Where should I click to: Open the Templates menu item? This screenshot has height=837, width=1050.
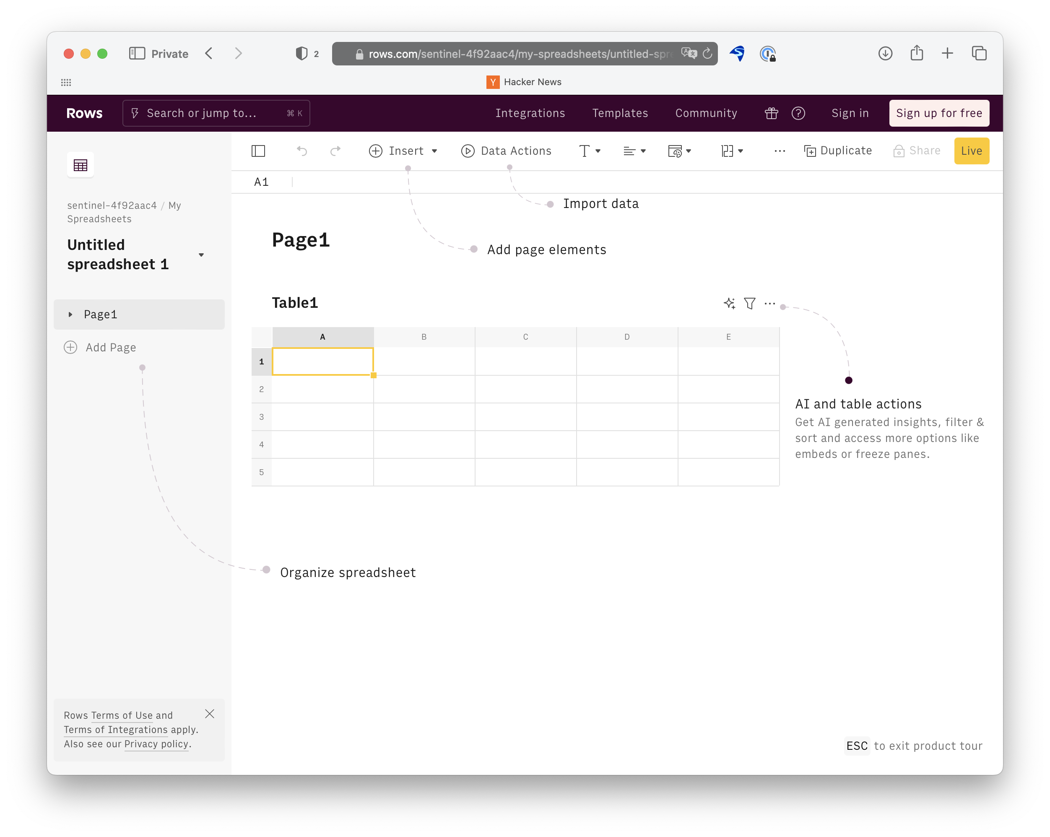(x=619, y=113)
